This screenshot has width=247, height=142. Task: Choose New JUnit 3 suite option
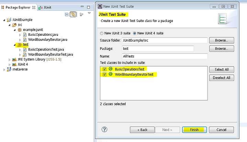[x=115, y=33]
